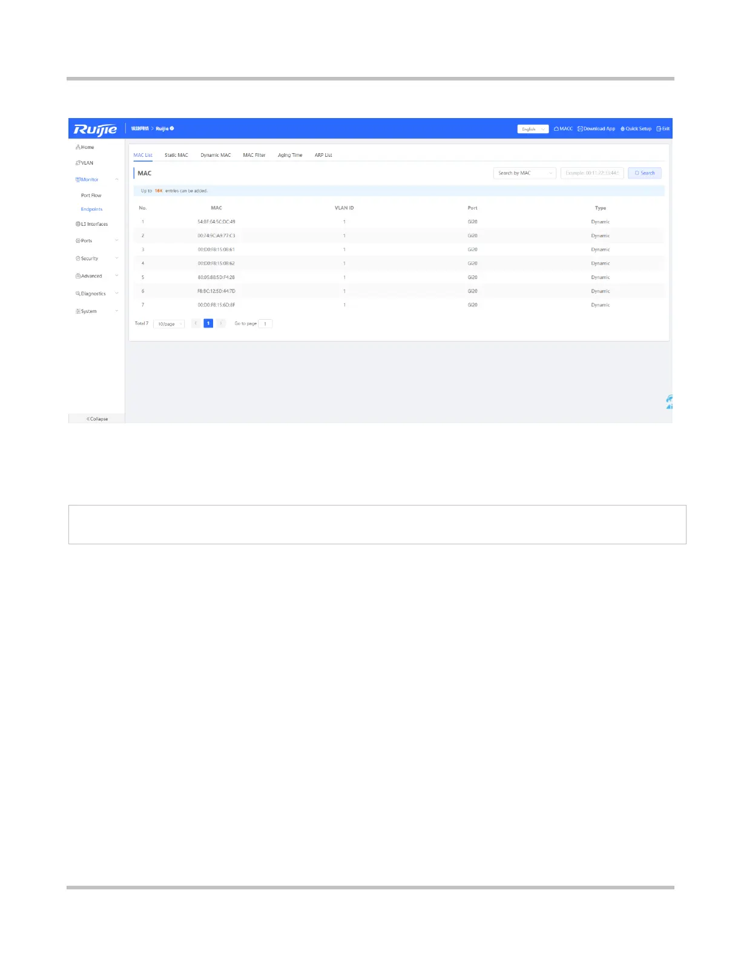Go to the previous page arrow
The height and width of the screenshot is (959, 741).
(x=196, y=323)
